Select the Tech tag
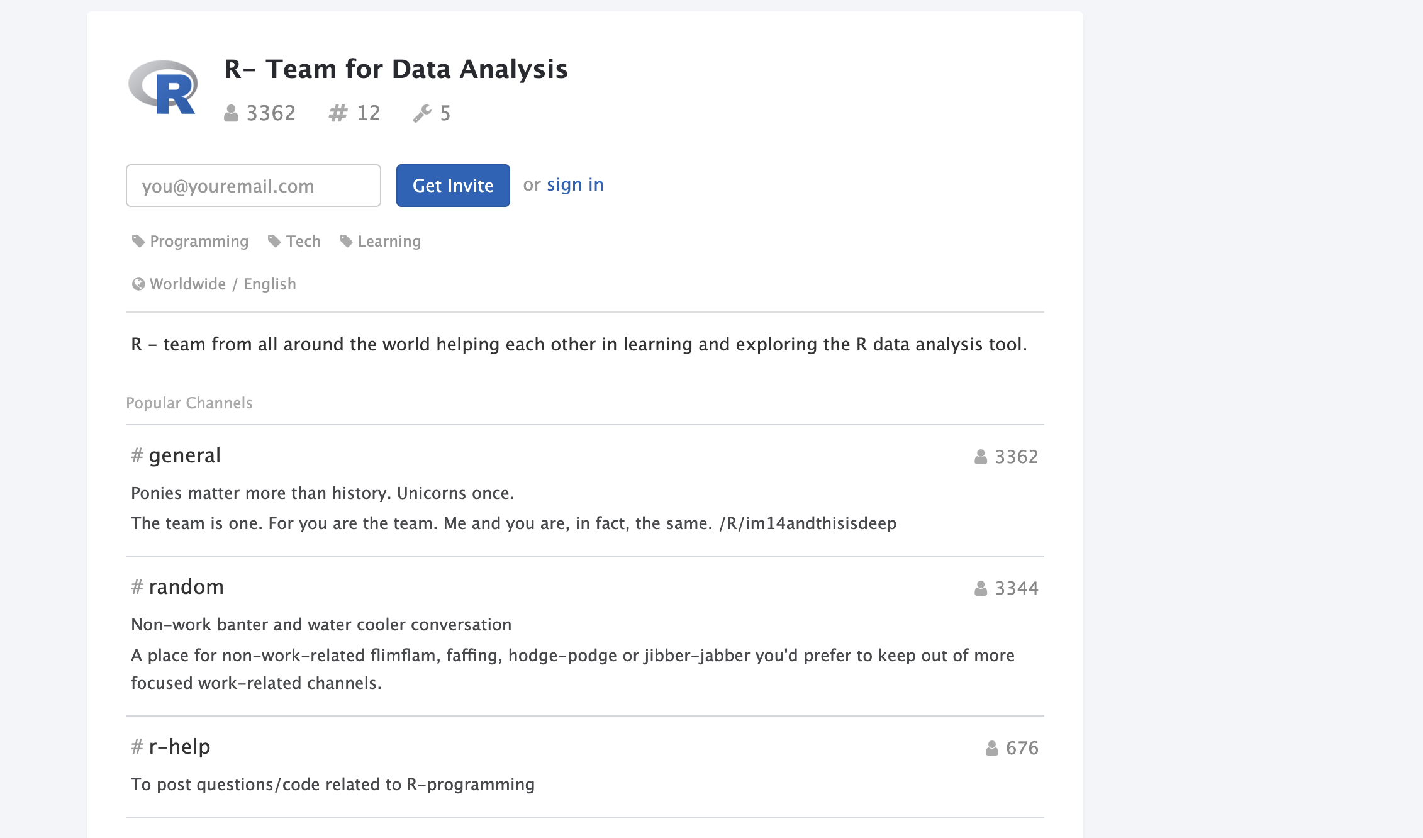The width and height of the screenshot is (1423, 838). point(303,241)
